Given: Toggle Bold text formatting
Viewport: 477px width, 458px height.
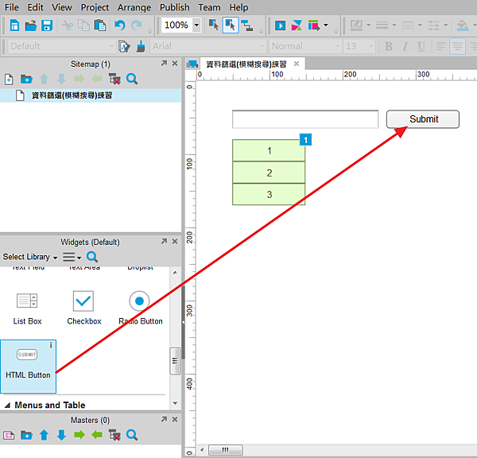Looking at the screenshot, I should pos(388,47).
